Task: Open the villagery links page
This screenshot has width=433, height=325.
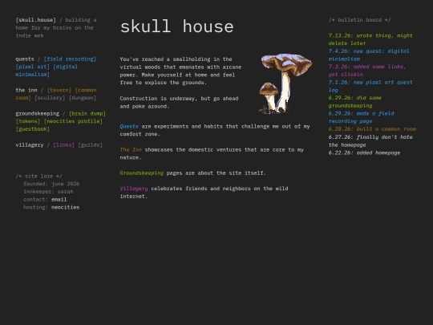Action: [64, 144]
